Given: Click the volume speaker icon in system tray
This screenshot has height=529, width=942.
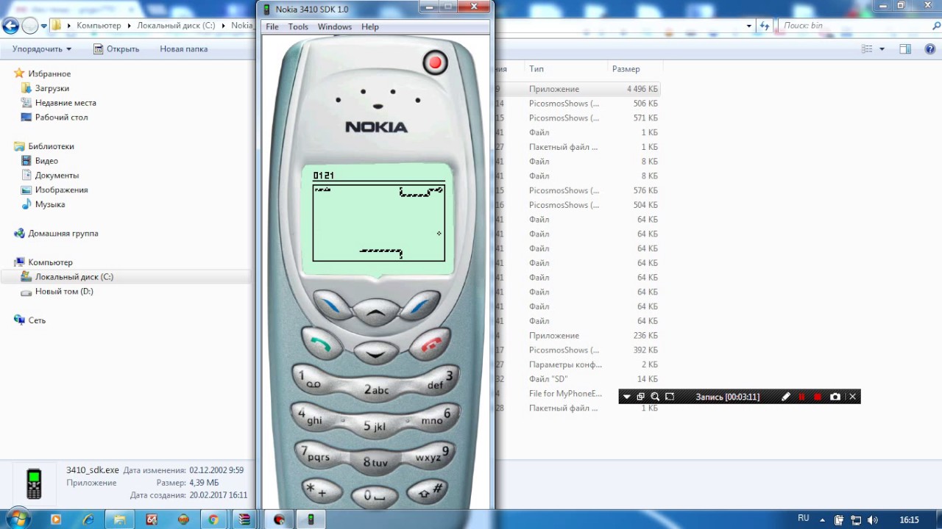Looking at the screenshot, I should (873, 519).
